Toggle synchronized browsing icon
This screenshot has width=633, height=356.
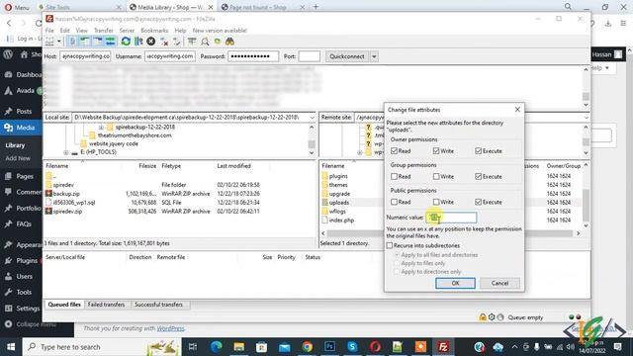tap(218, 42)
